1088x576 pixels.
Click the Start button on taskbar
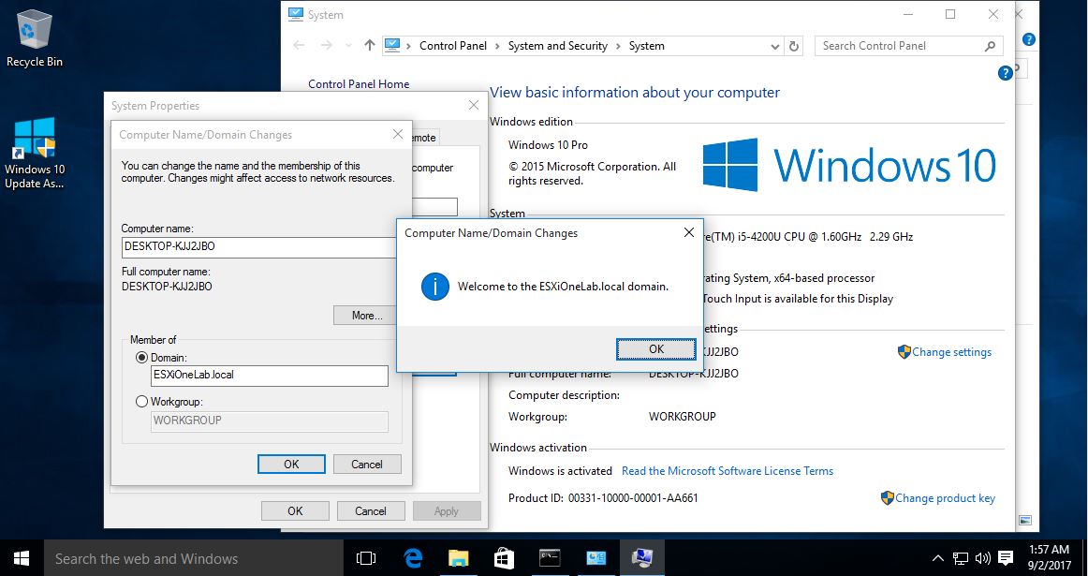(x=22, y=558)
